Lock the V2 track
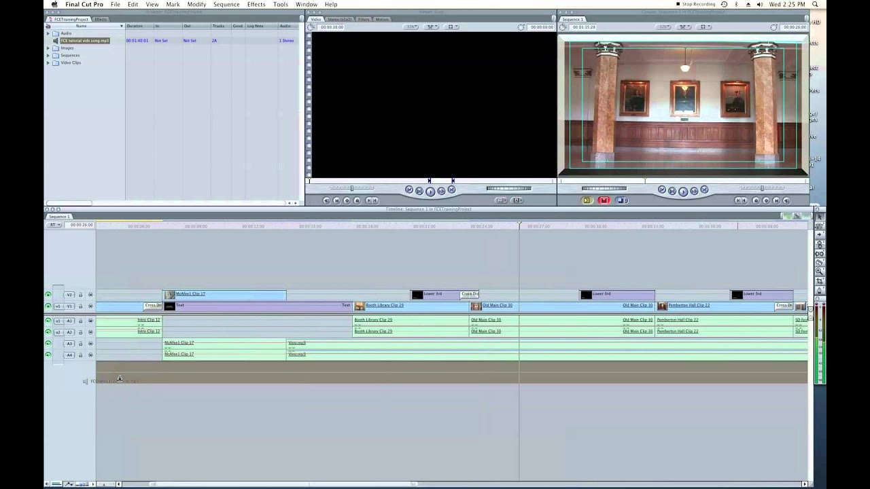This screenshot has width=870, height=489. [x=80, y=295]
